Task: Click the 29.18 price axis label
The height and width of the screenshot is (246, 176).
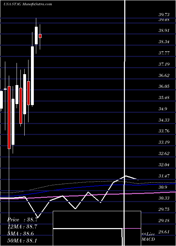Action: pos(164,221)
